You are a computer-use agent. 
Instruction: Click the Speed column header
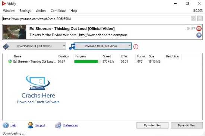click(x=107, y=56)
